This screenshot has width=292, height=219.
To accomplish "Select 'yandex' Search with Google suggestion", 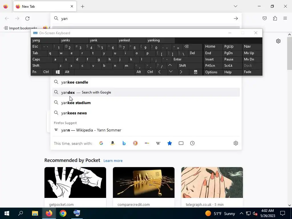I will 146,92.
